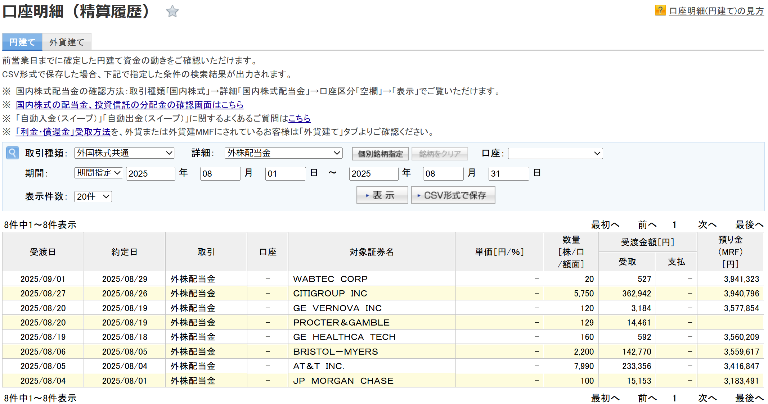The height and width of the screenshot is (404, 768).
Task: Open the 表示件数 20件 dropdown
Action: pos(93,196)
